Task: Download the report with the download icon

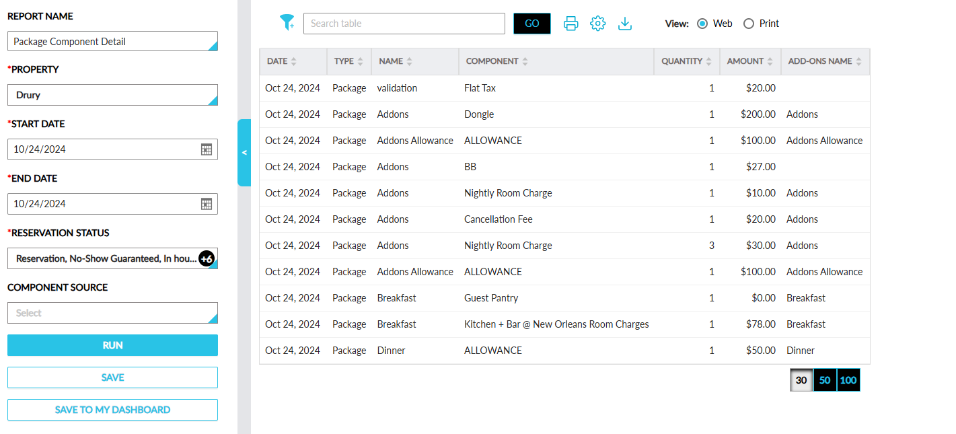Action: (x=625, y=24)
